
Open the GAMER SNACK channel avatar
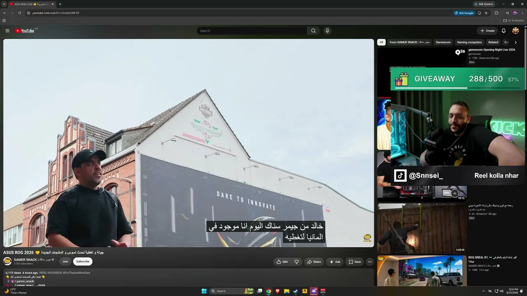7,261
